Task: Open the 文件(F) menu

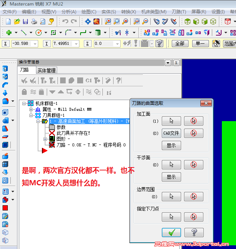Action: click(10, 12)
